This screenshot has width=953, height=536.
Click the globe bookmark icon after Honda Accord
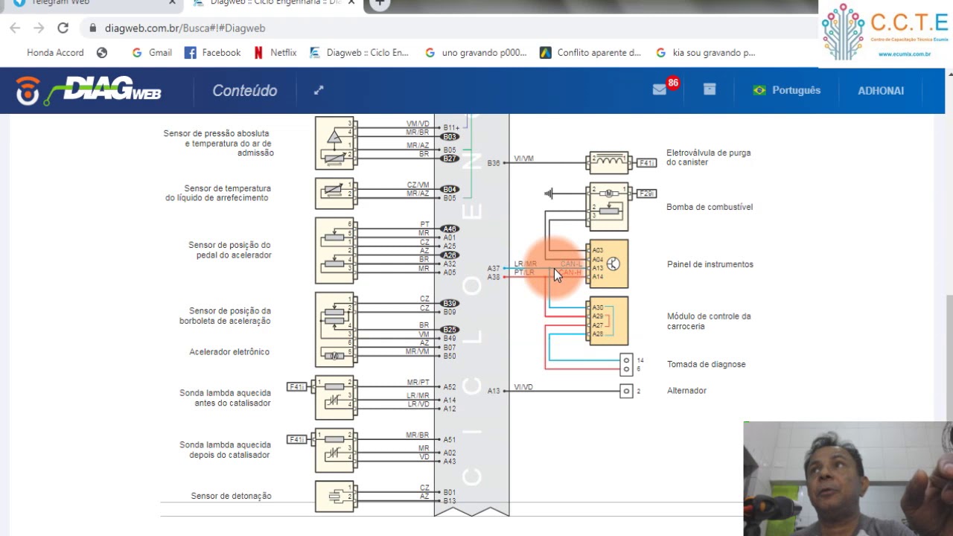tap(102, 53)
